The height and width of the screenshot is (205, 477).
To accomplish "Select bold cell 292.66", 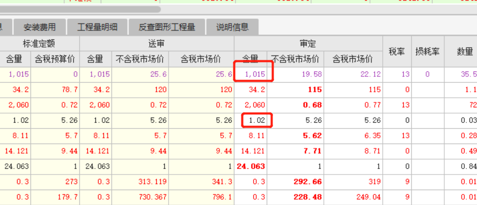I will [x=295, y=182].
